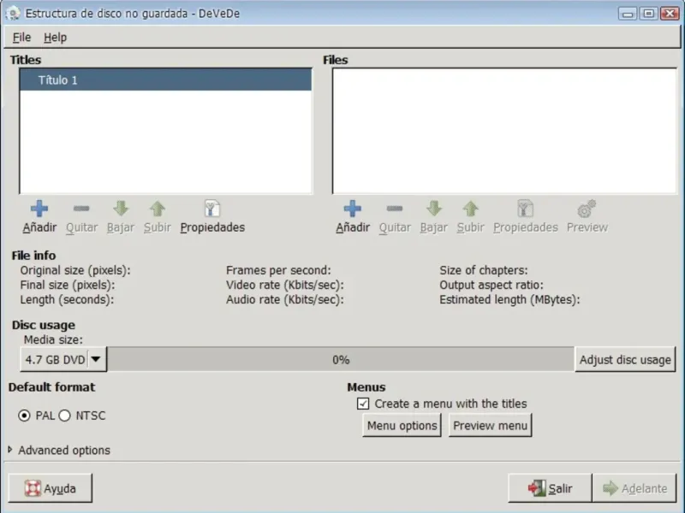Expand Advanced options section

(10, 450)
